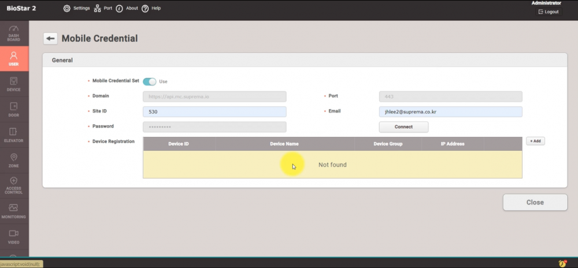Go to the Door sidebar section
578x268 pixels.
click(x=14, y=109)
